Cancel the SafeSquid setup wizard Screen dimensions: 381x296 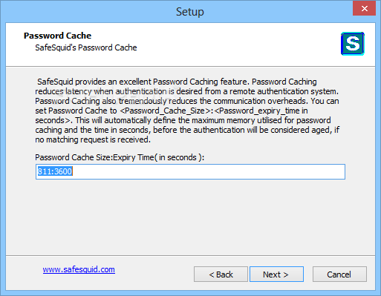click(339, 274)
